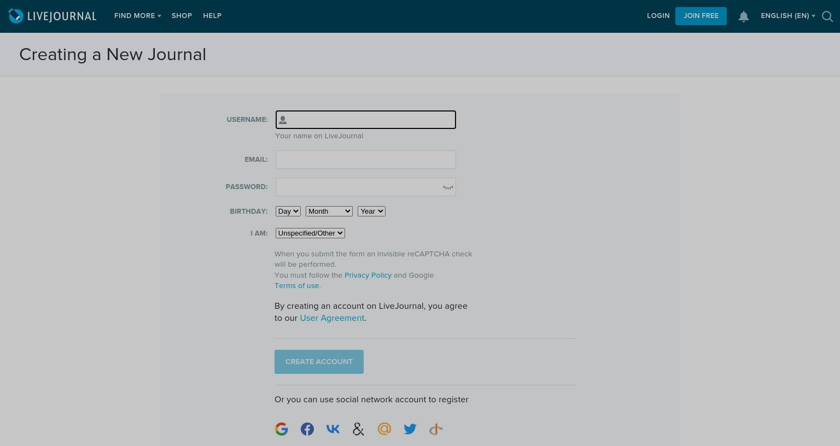Register with the ampersand network icon
Image resolution: width=840 pixels, height=446 pixels.
[x=359, y=429]
